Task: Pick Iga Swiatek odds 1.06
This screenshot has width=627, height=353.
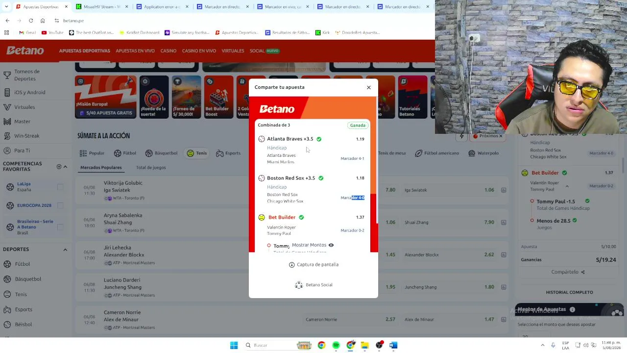Action: pos(449,190)
